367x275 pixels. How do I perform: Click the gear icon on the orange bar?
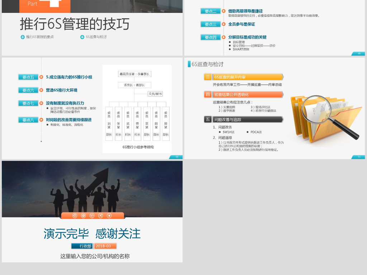pyautogui.click(x=84, y=216)
